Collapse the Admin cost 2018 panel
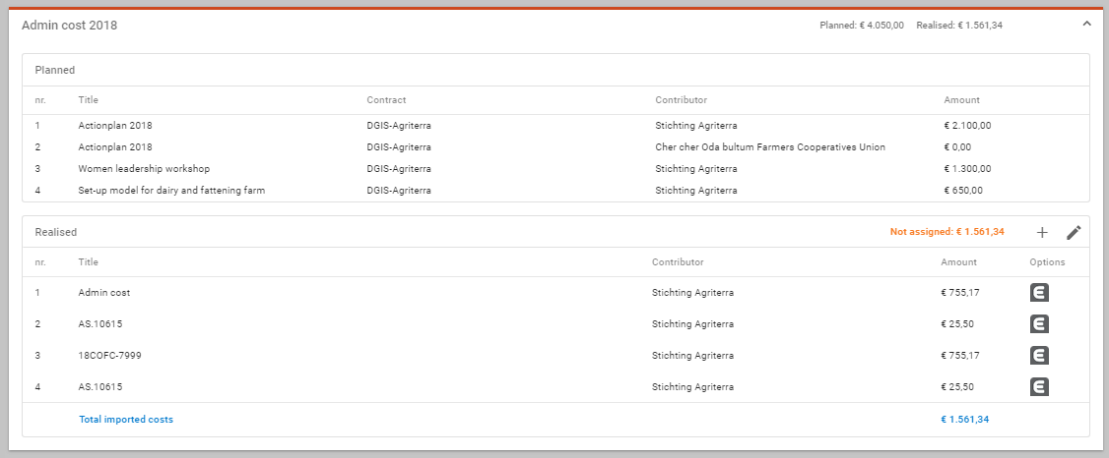 click(1086, 25)
